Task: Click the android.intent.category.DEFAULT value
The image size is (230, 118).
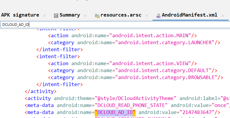Action: tap(163, 70)
